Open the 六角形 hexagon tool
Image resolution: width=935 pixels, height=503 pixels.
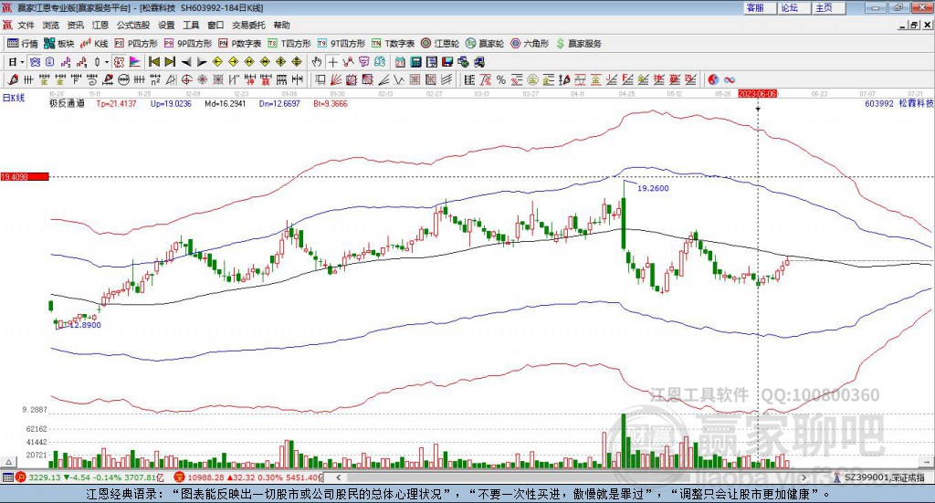tap(530, 44)
